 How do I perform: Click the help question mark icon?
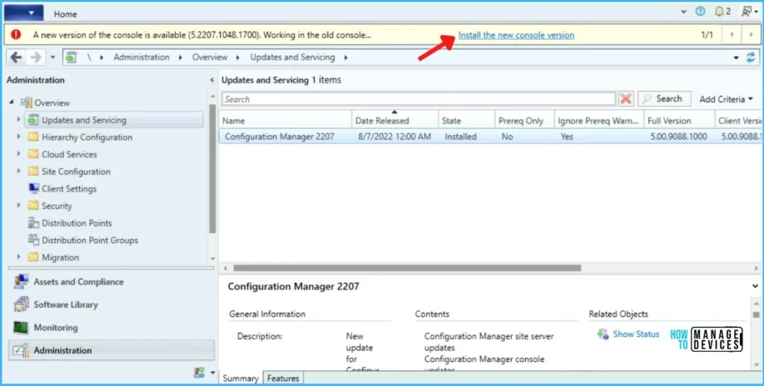[x=700, y=12]
